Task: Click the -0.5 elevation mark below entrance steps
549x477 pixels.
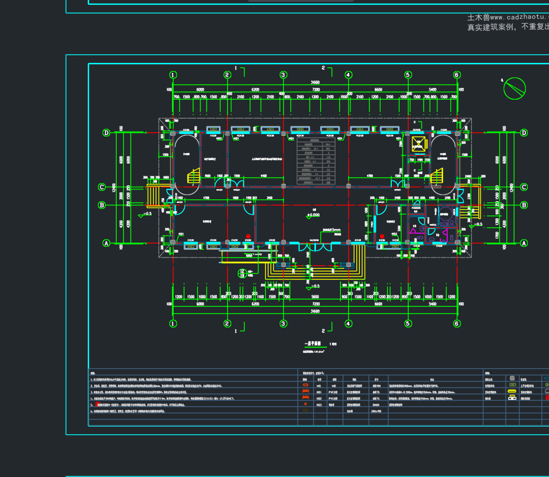Action: click(313, 287)
